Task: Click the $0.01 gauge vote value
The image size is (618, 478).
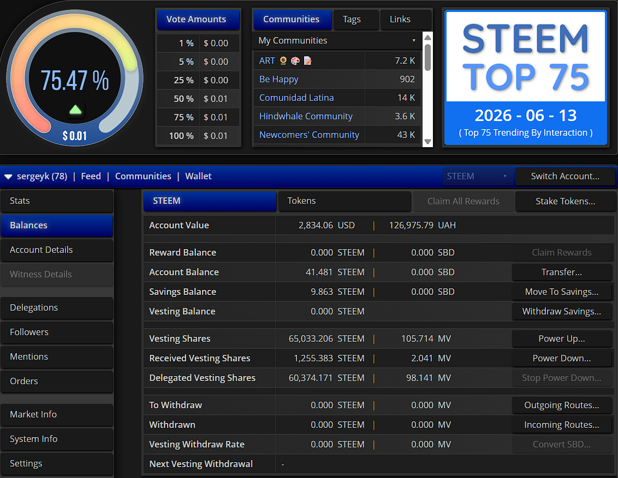Action: point(75,136)
